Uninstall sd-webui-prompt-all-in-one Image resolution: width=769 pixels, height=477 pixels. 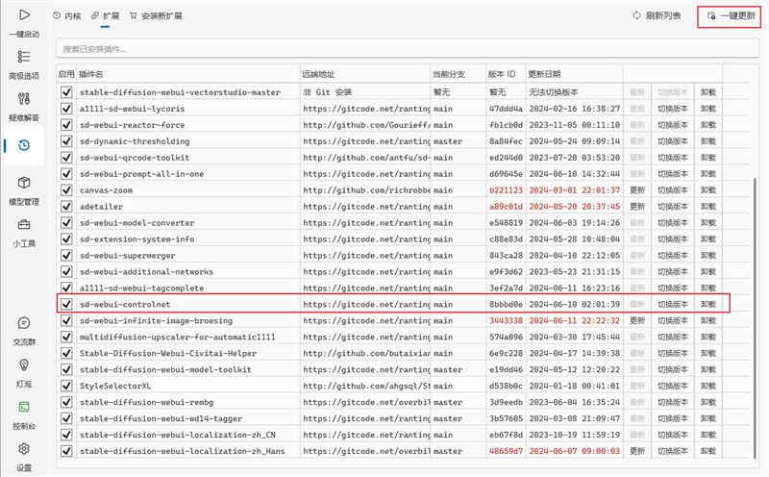(x=708, y=174)
